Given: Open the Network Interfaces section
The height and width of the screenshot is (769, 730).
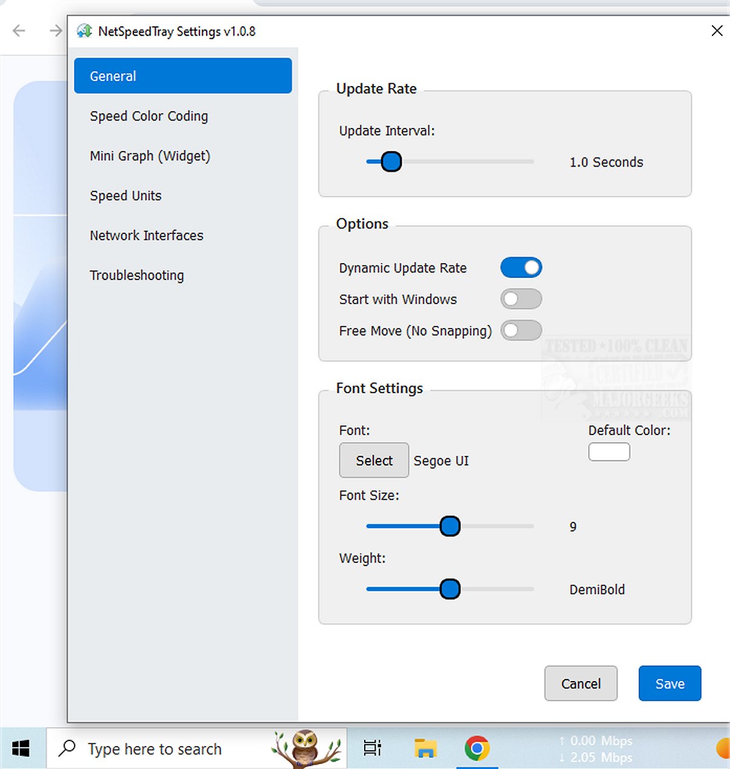Looking at the screenshot, I should coord(147,236).
